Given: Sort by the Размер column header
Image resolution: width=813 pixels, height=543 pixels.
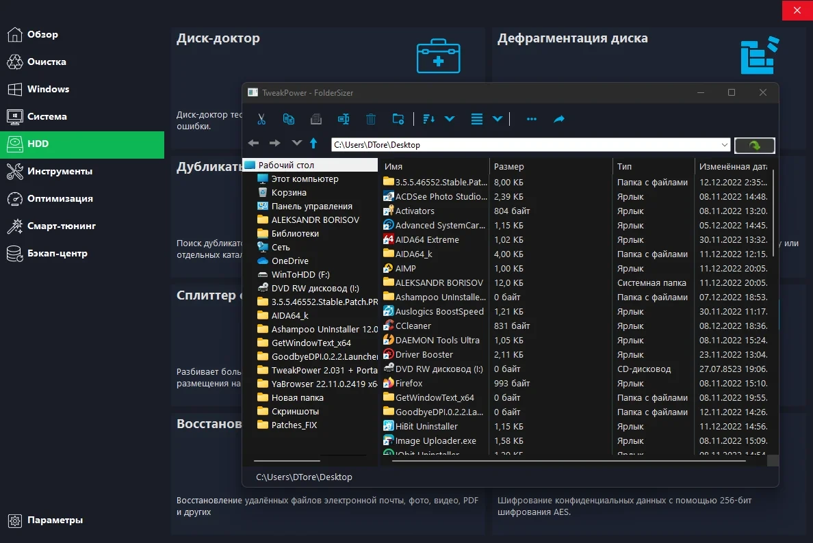Looking at the screenshot, I should 551,166.
